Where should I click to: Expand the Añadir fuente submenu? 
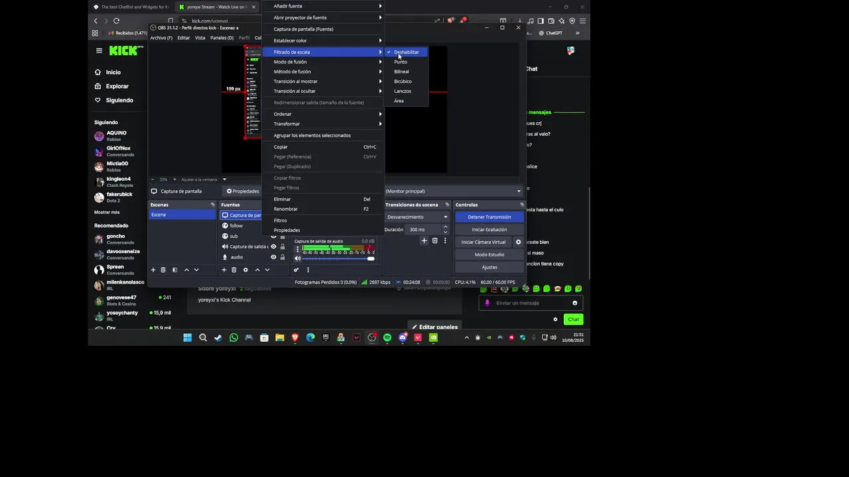(323, 6)
